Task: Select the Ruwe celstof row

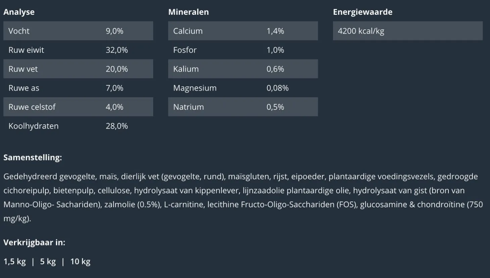Action: coord(78,107)
